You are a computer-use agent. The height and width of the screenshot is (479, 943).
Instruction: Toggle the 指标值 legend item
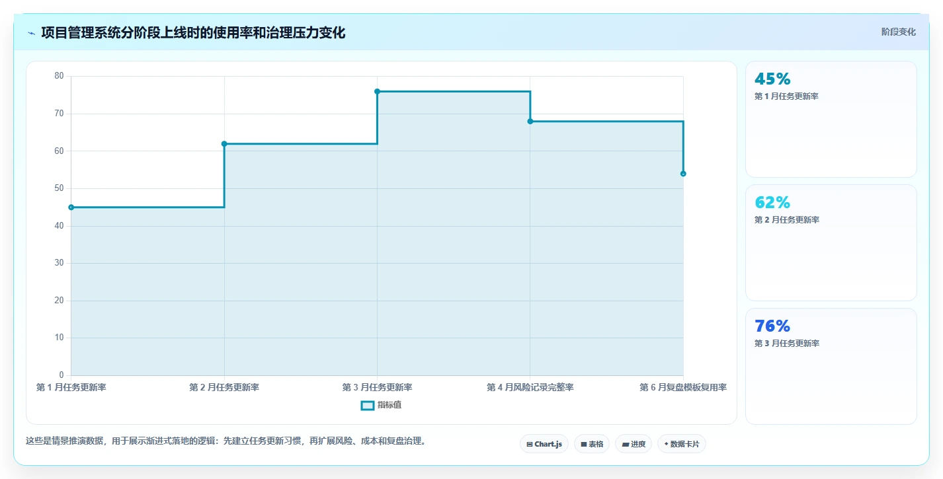tap(381, 405)
